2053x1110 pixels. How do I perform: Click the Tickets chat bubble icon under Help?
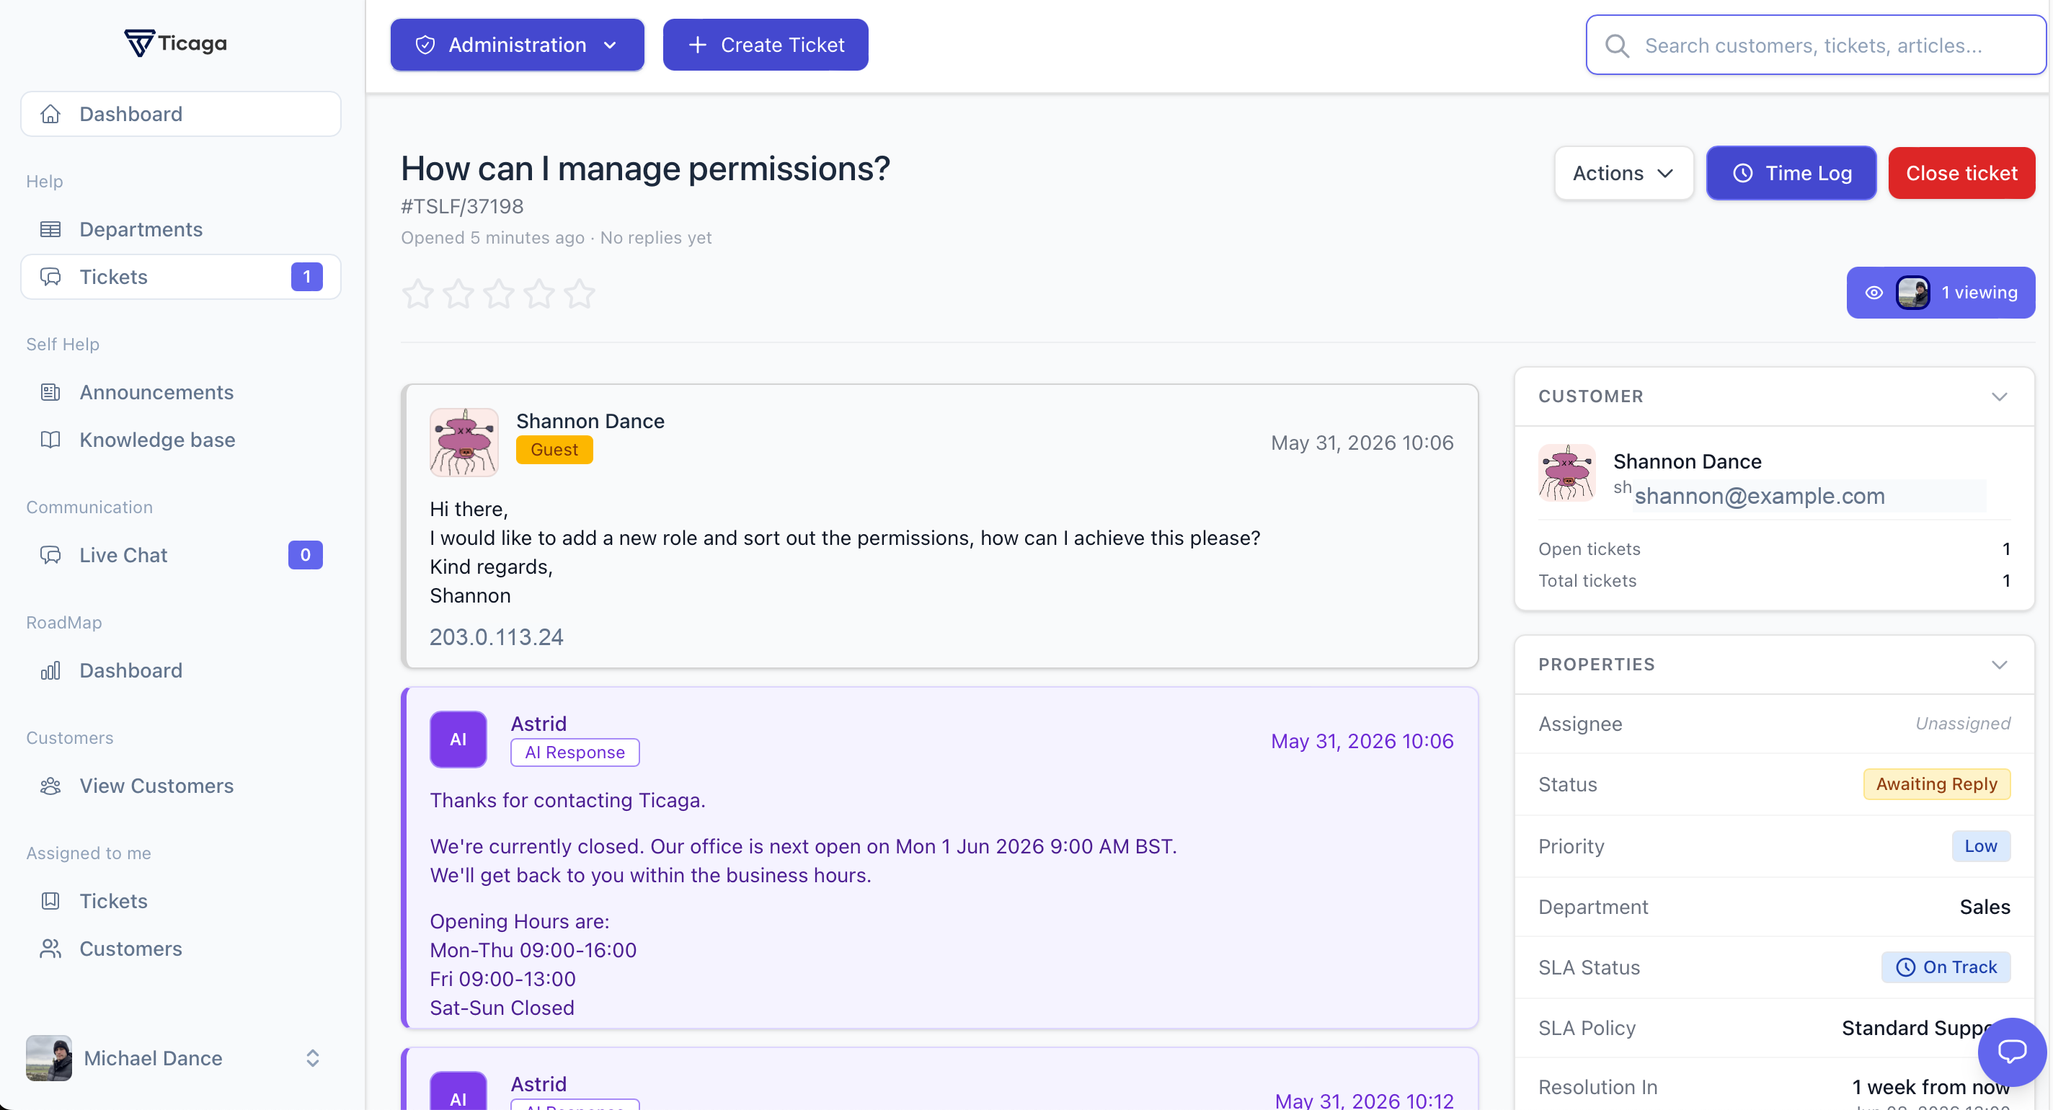[x=50, y=277]
